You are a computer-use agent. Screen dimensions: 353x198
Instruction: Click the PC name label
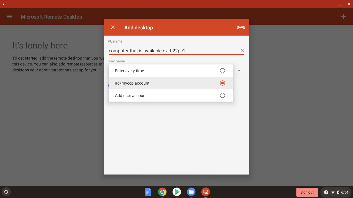click(115, 41)
